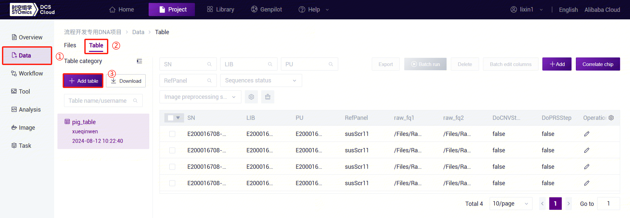The height and width of the screenshot is (218, 630).
Task: Click the next page arrow
Action: pyautogui.click(x=569, y=204)
